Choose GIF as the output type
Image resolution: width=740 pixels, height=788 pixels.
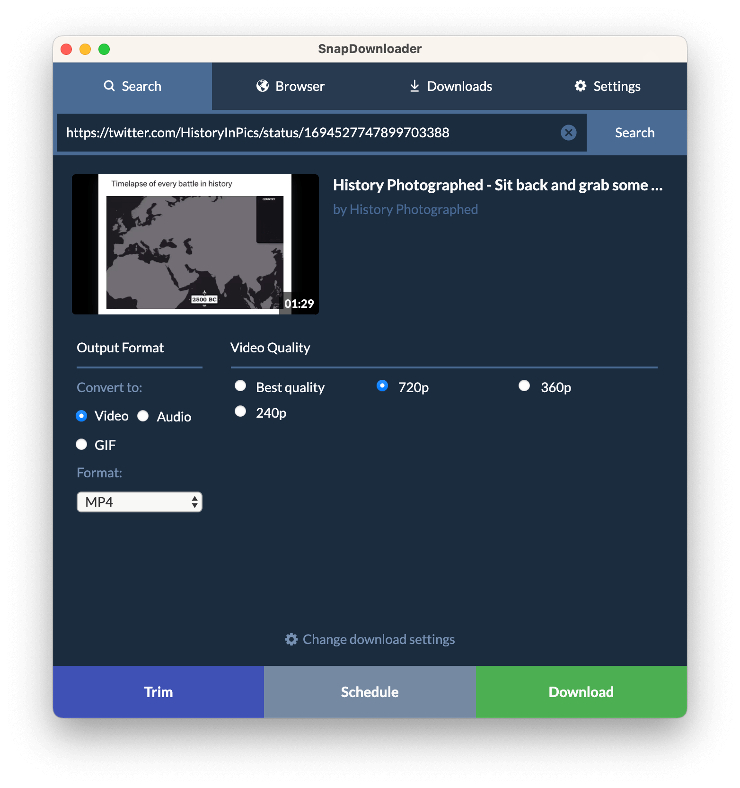tap(82, 444)
